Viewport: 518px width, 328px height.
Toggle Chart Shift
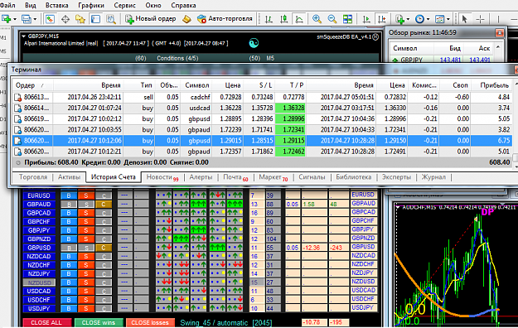pos(382,19)
